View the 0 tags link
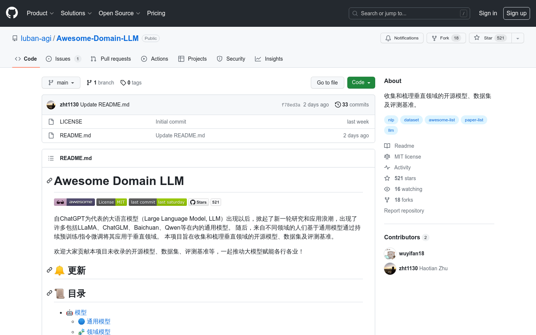Viewport: 536px width, 335px height. pyautogui.click(x=131, y=83)
